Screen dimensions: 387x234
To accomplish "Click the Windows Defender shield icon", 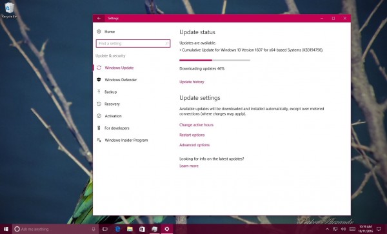I will tap(99, 80).
